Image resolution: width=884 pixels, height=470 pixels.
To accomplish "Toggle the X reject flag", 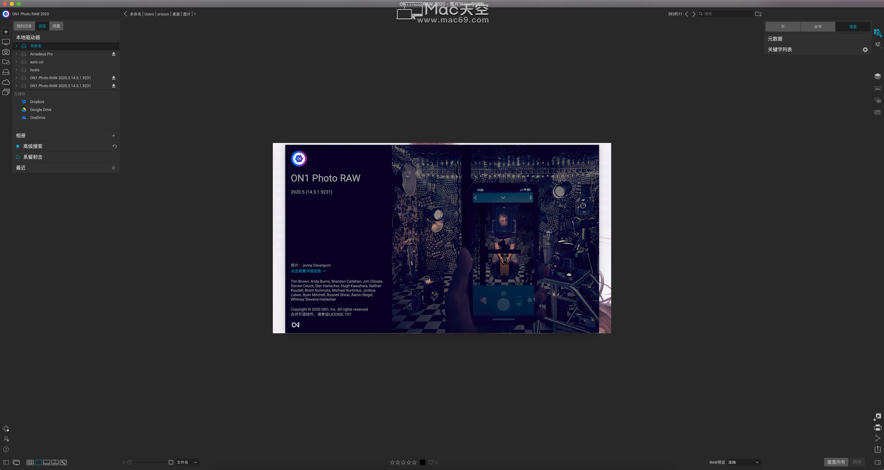I will coord(436,462).
